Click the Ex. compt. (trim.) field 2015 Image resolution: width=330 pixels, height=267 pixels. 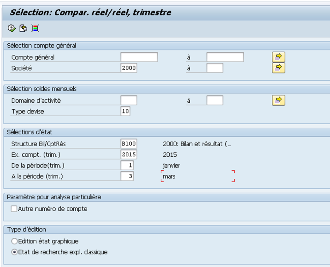click(x=129, y=154)
